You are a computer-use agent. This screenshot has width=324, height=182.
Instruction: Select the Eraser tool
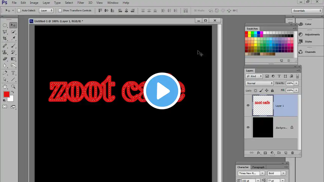click(x=5, y=59)
